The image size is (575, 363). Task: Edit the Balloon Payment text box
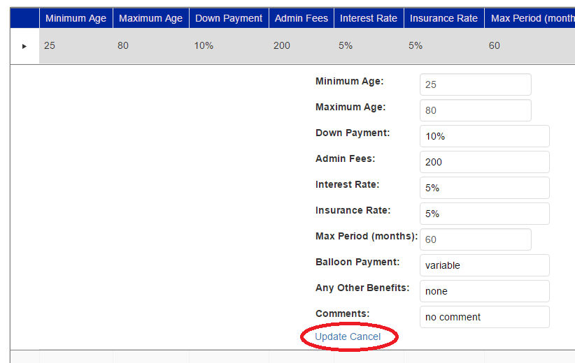pos(484,265)
